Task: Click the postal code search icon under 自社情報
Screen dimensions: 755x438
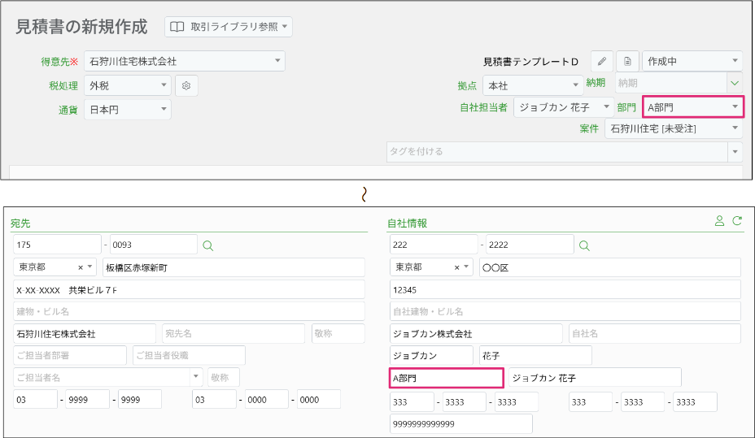Action: click(584, 245)
